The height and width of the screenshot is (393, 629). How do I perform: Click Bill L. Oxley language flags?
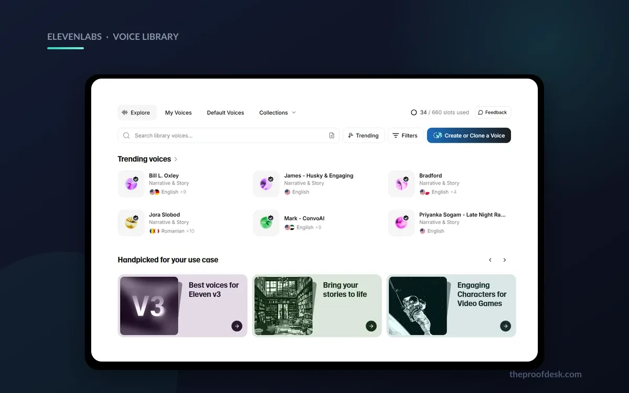154,192
